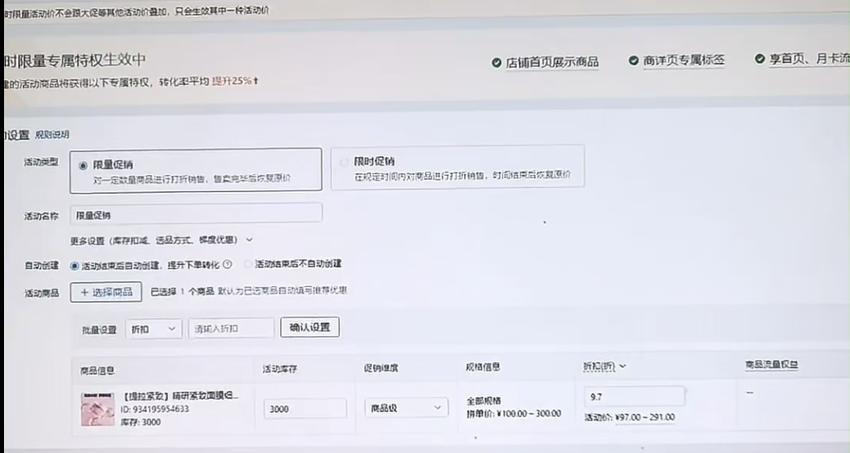Viewport: 850px width, 453px height.
Task: Open the 规则说明 link
Action: coord(52,135)
